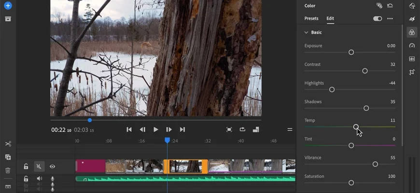The height and width of the screenshot is (193, 420).
Task: Click the Highlights slider handle
Action: point(332,90)
